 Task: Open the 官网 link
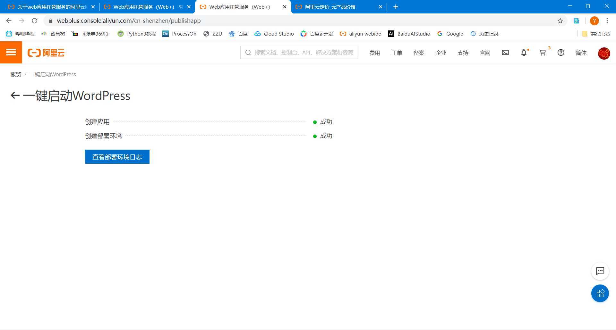[485, 53]
